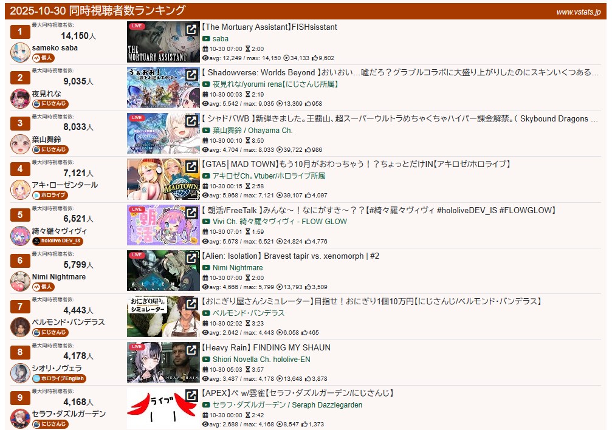Open external link icon on APEX thumbnail
This screenshot has width=612, height=430.
click(191, 395)
